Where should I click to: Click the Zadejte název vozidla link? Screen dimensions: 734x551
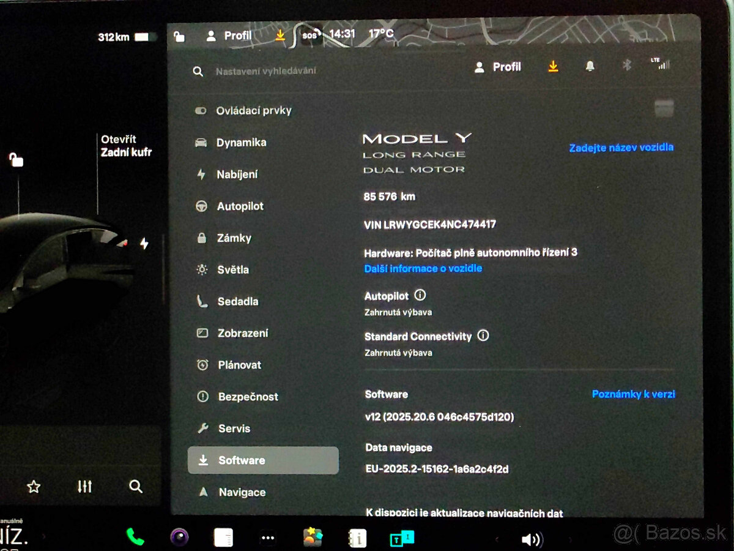[620, 147]
